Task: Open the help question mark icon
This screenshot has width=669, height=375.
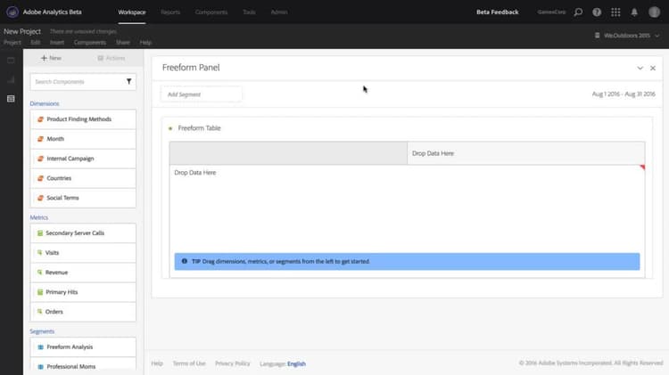Action: pos(597,12)
